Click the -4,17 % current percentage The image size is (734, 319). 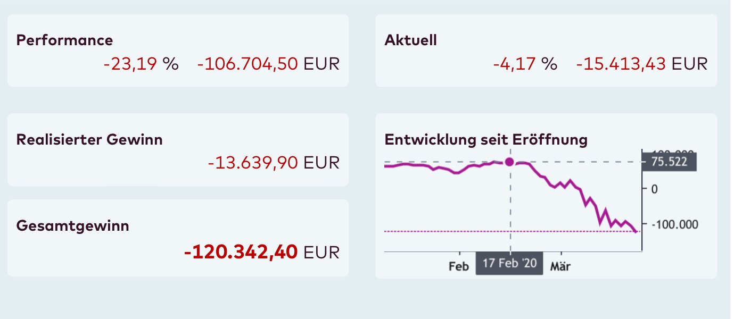[x=525, y=64]
